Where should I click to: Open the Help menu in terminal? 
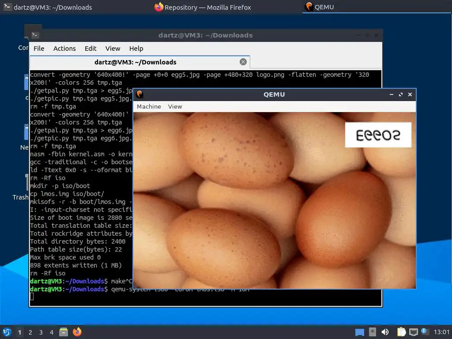click(136, 49)
